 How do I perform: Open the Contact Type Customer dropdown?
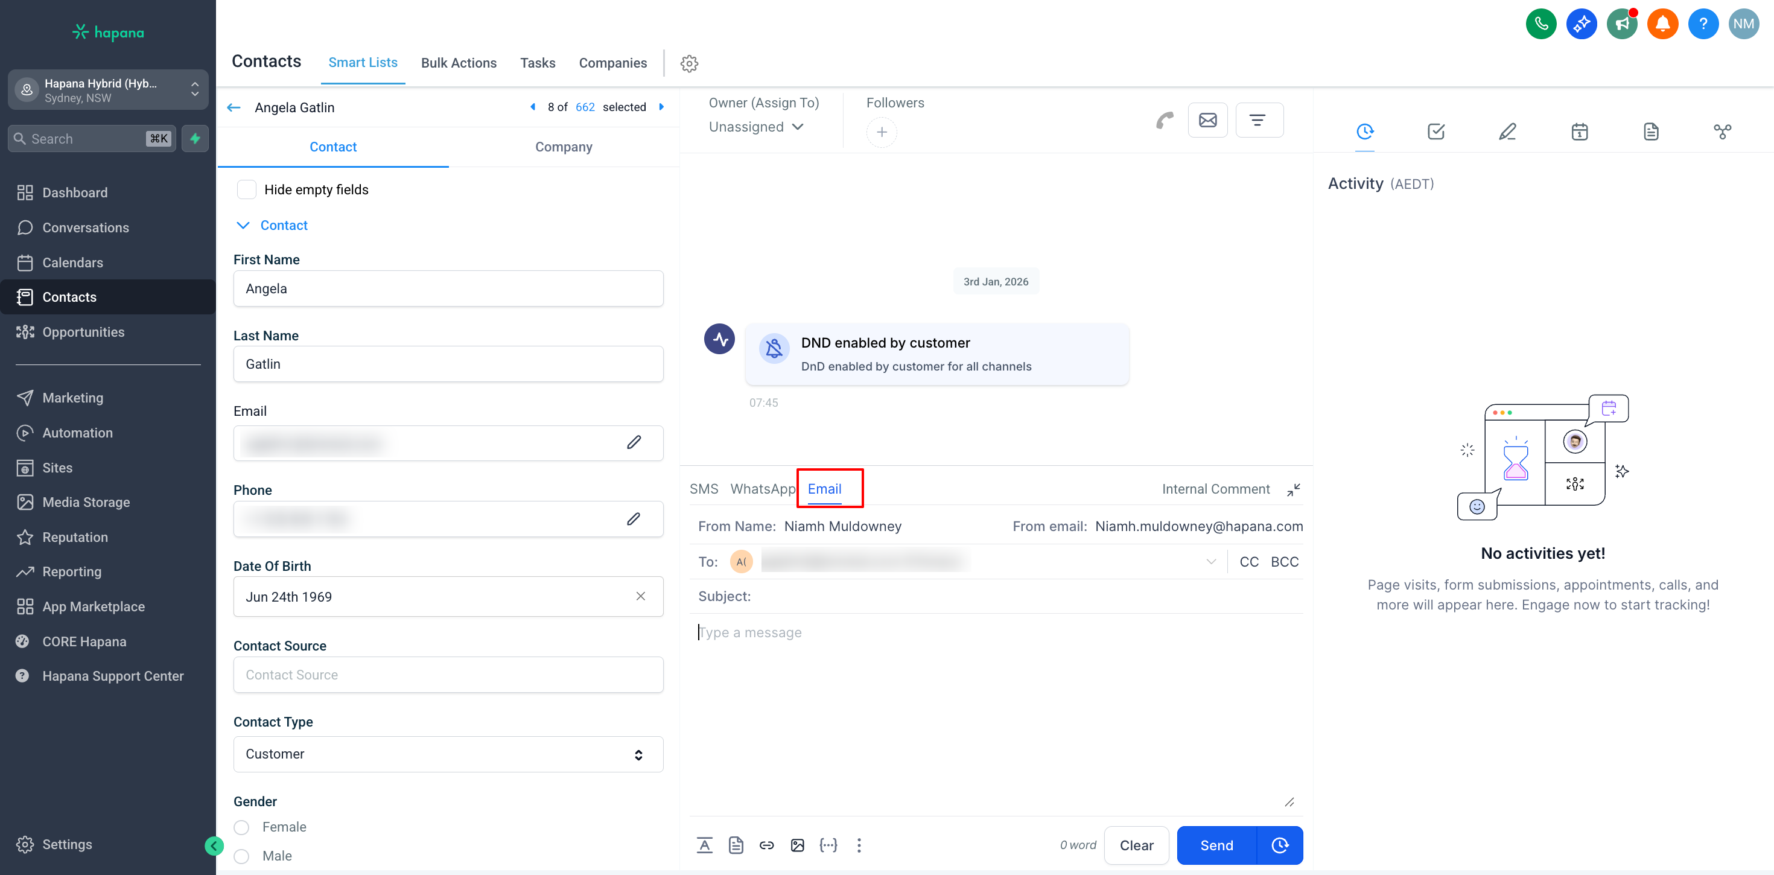(x=448, y=754)
